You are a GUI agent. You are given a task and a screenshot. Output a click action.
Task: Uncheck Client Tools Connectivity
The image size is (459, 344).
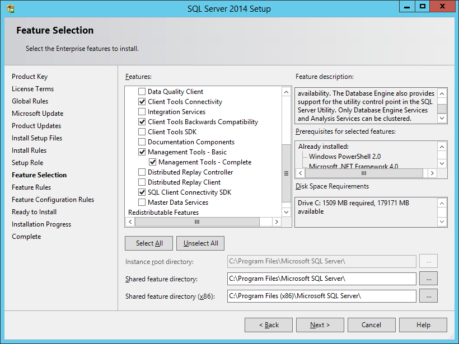pos(142,102)
